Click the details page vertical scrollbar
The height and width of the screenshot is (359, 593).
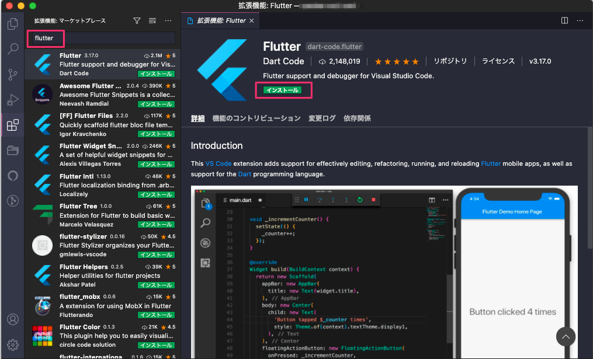590,188
